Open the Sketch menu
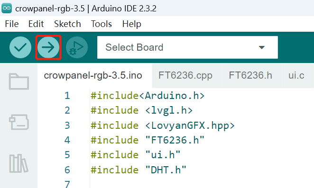314x188 pixels. click(67, 24)
